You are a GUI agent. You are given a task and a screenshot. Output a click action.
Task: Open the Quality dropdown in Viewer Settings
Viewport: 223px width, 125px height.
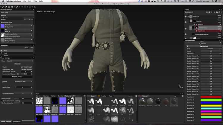click(x=23, y=81)
